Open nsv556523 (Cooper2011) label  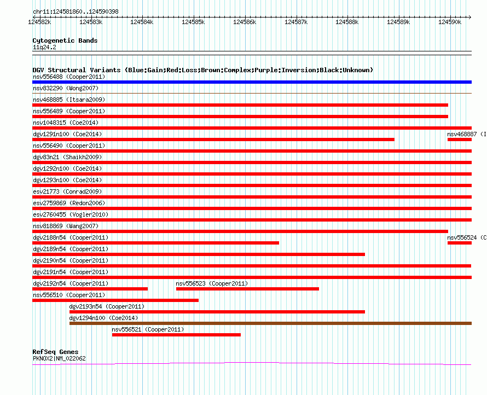click(x=212, y=283)
